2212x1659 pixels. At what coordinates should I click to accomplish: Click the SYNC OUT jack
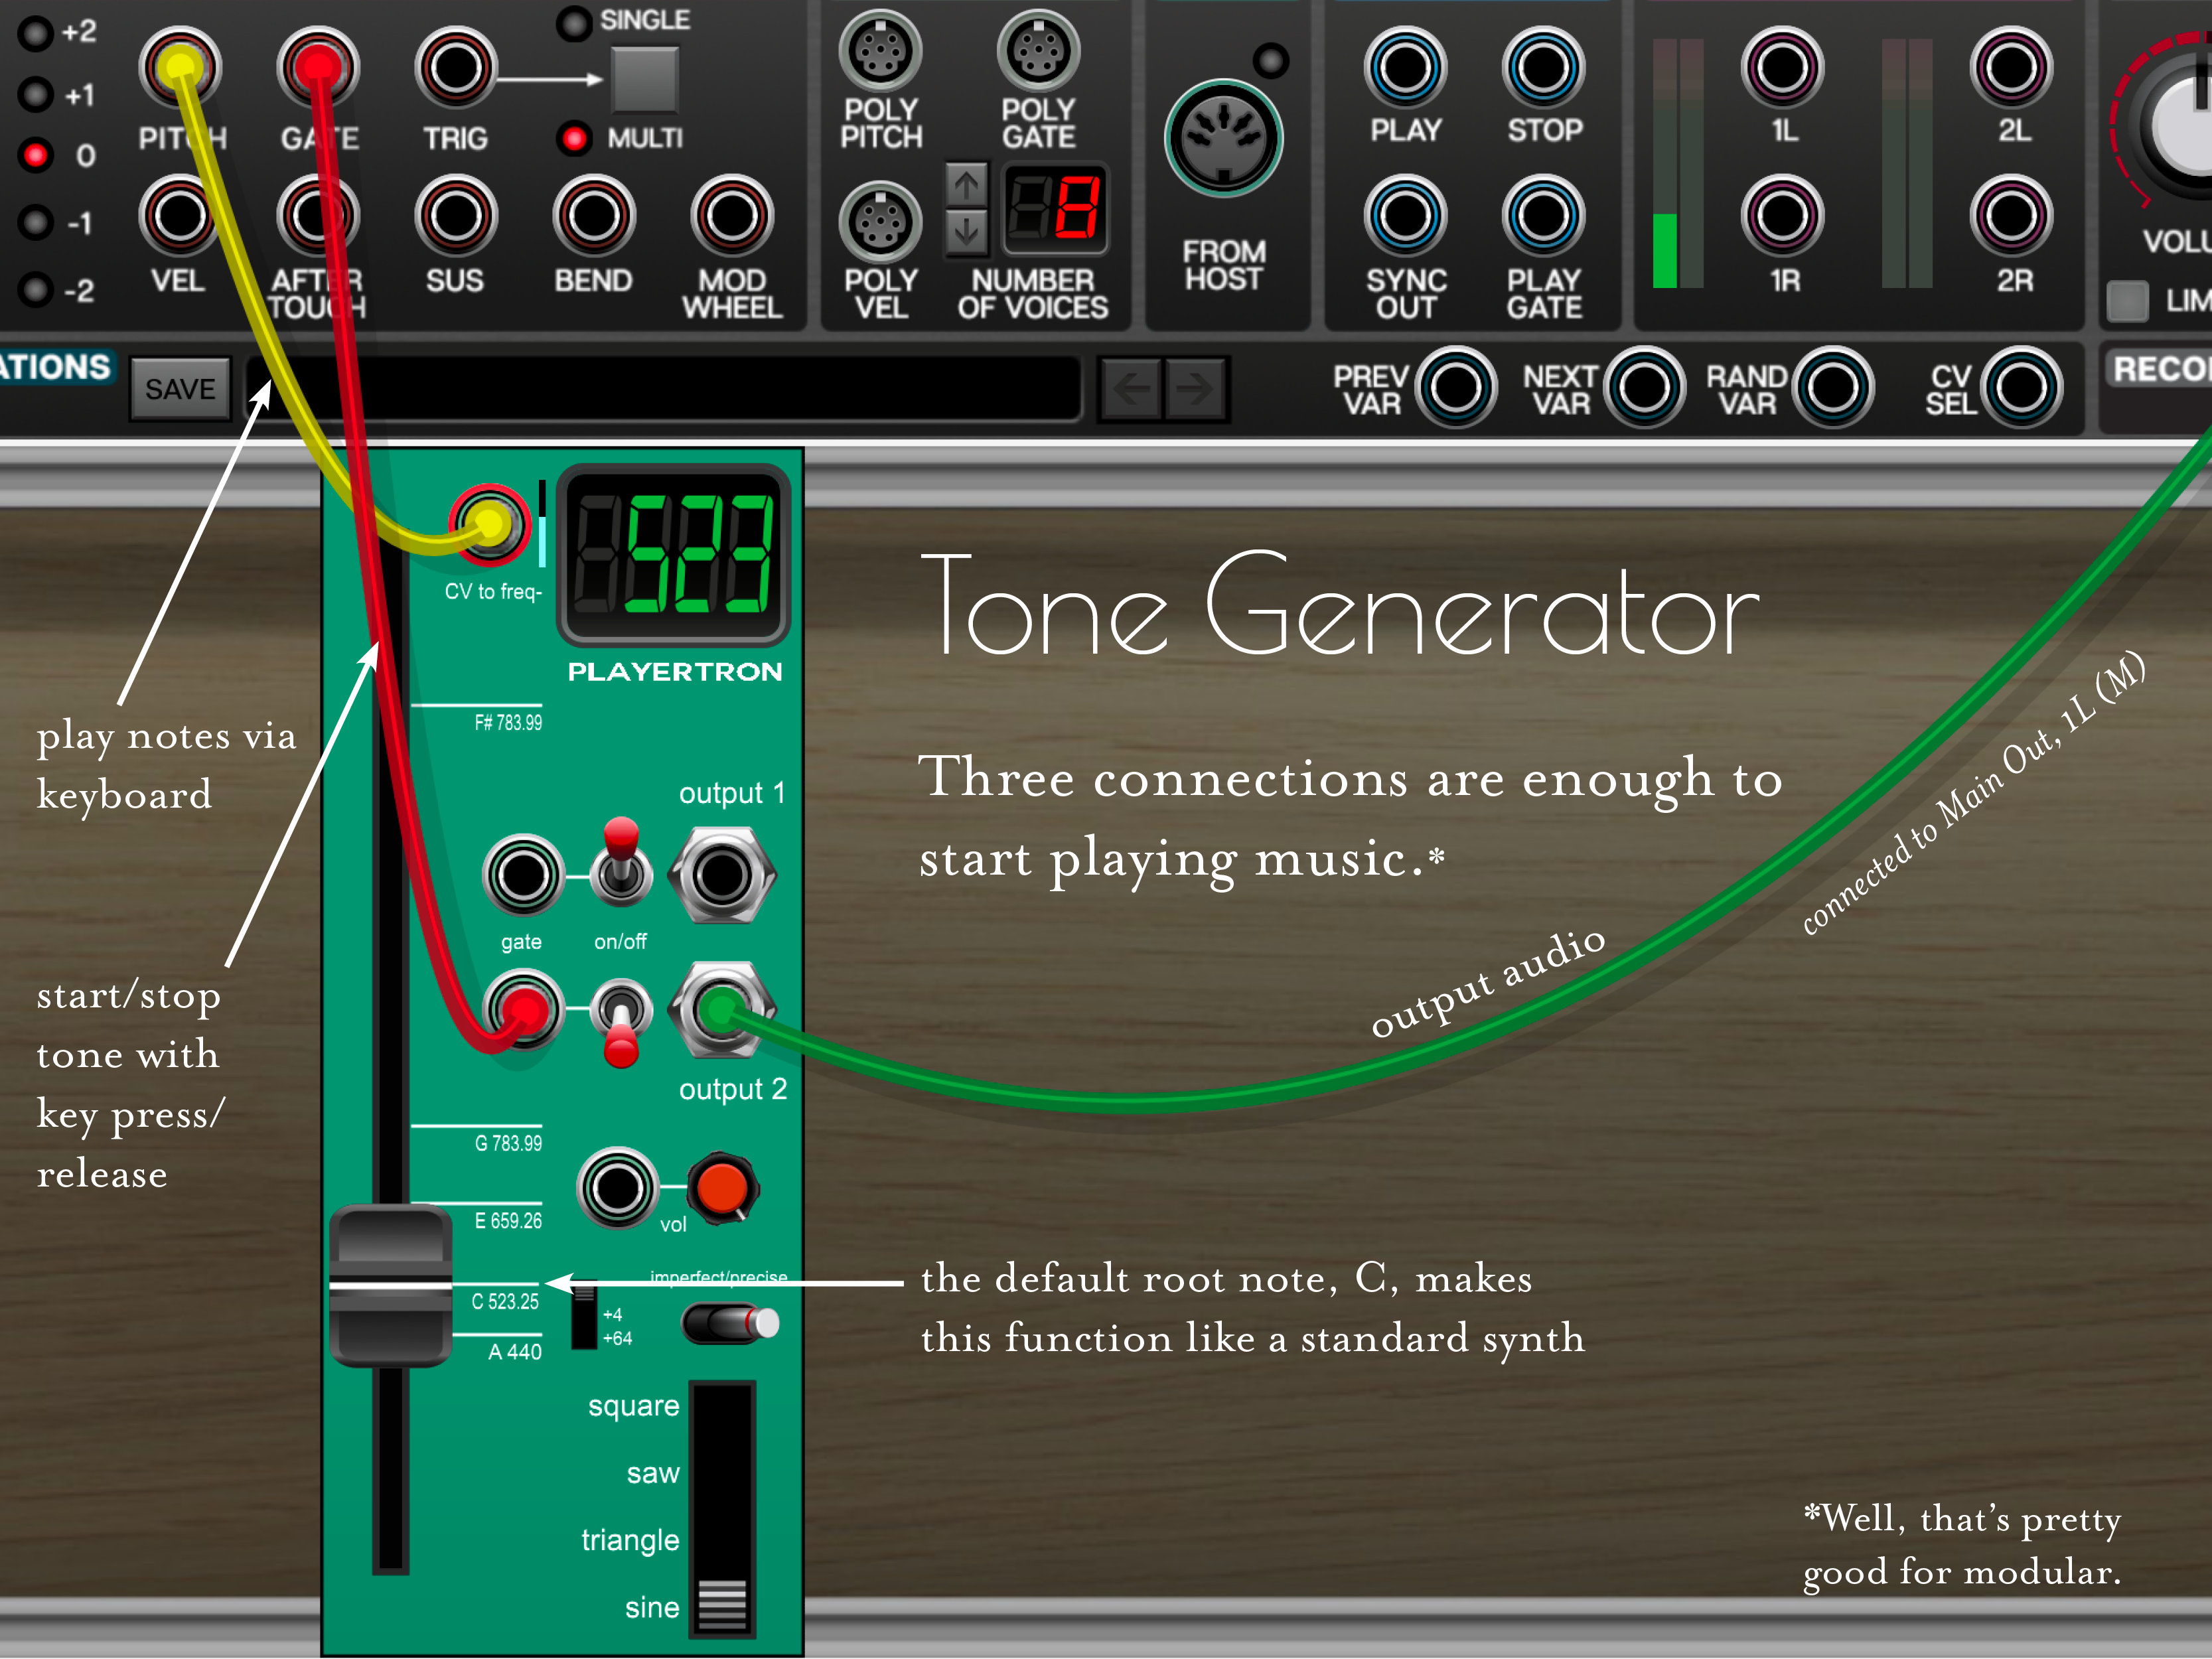point(1405,216)
